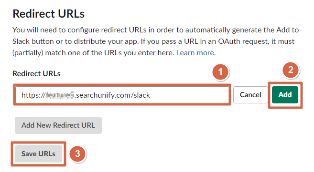Click the orange step 2 circle marker

(x=291, y=70)
